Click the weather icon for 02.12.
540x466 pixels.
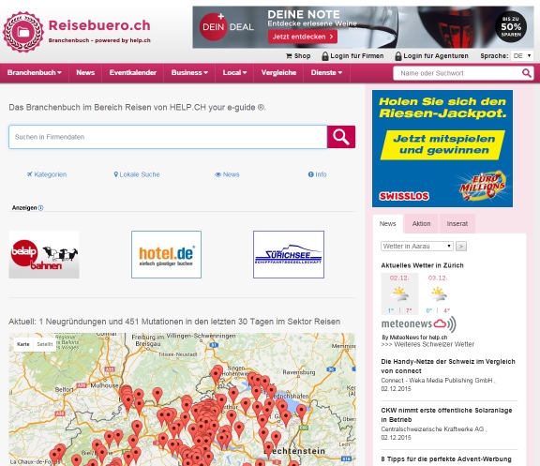point(399,294)
